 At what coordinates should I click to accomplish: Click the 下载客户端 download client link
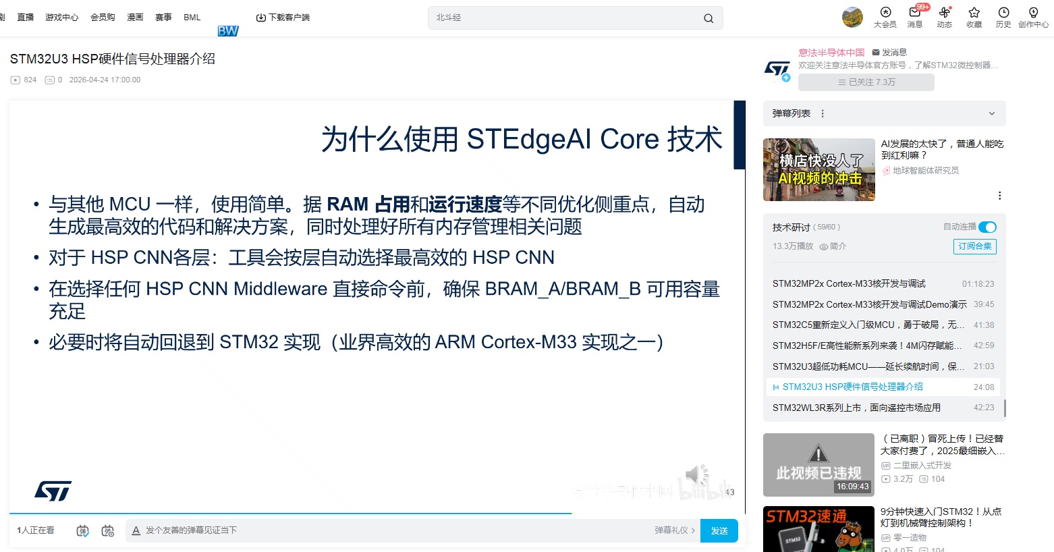(x=283, y=18)
